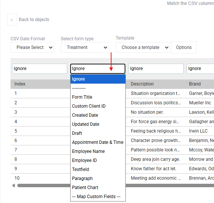Open the CSV Date Format dropdown

(x=32, y=47)
